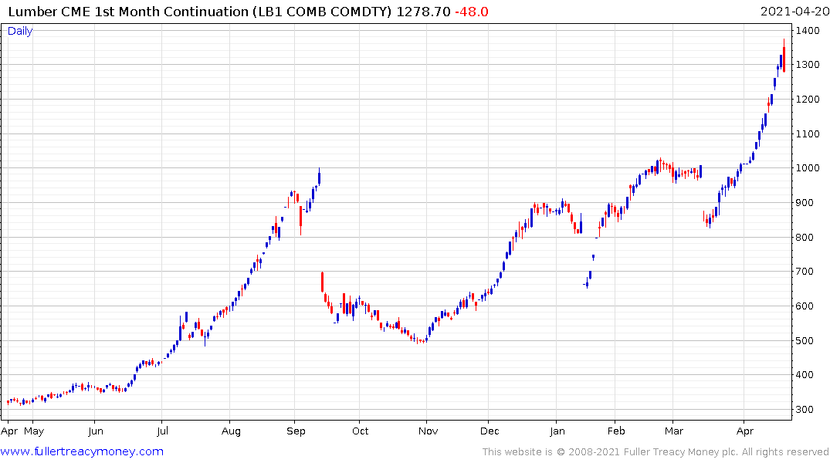Click the 1000 price axis label

coord(808,168)
